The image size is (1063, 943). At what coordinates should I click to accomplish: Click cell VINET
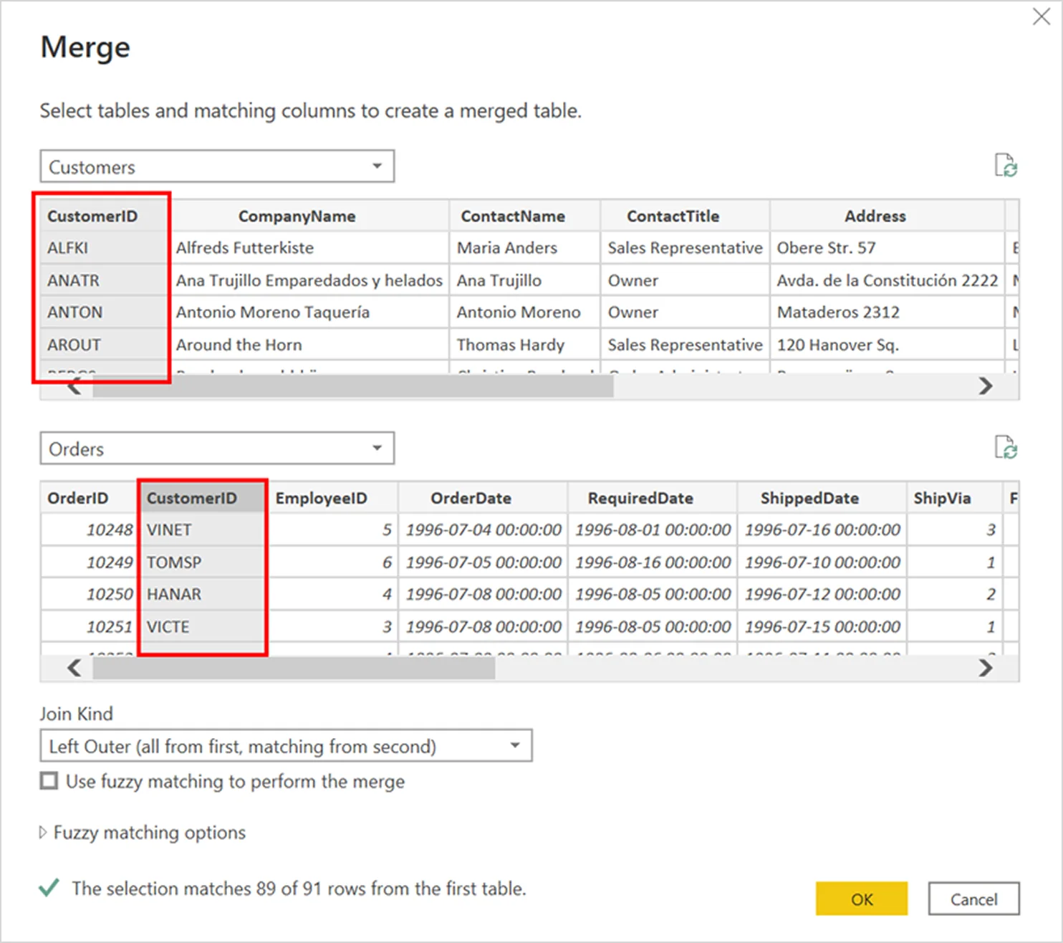click(x=203, y=530)
